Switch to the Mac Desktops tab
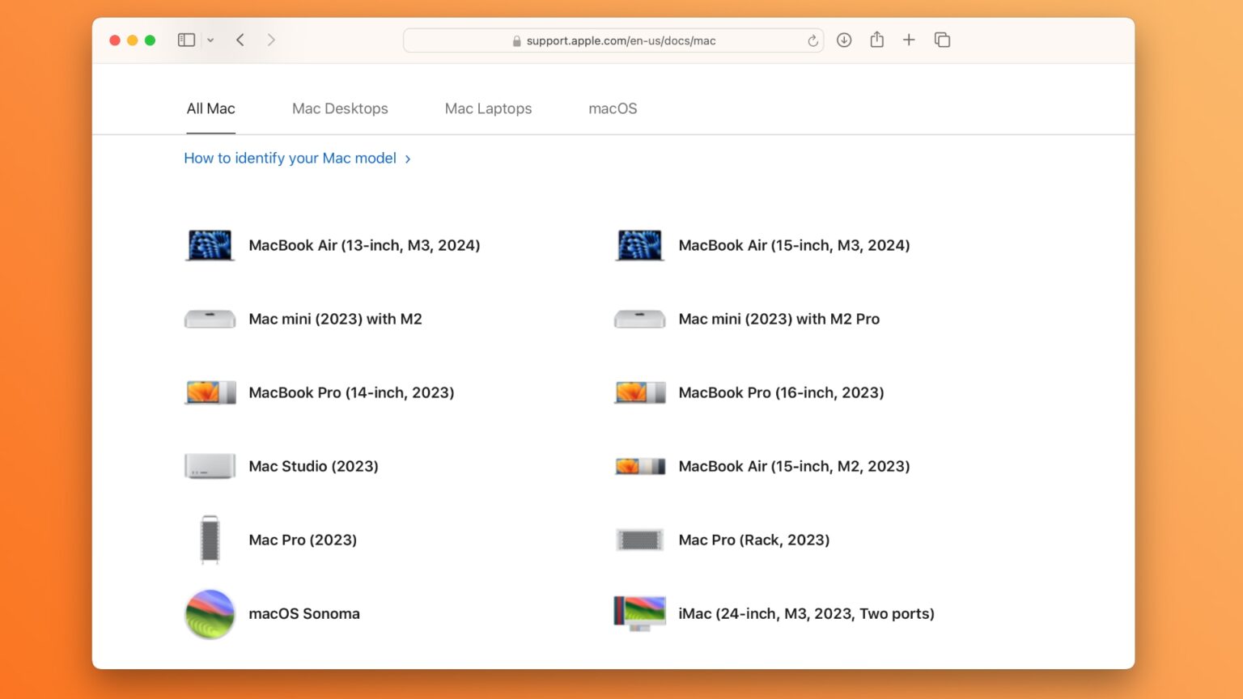The image size is (1243, 699). (x=340, y=108)
